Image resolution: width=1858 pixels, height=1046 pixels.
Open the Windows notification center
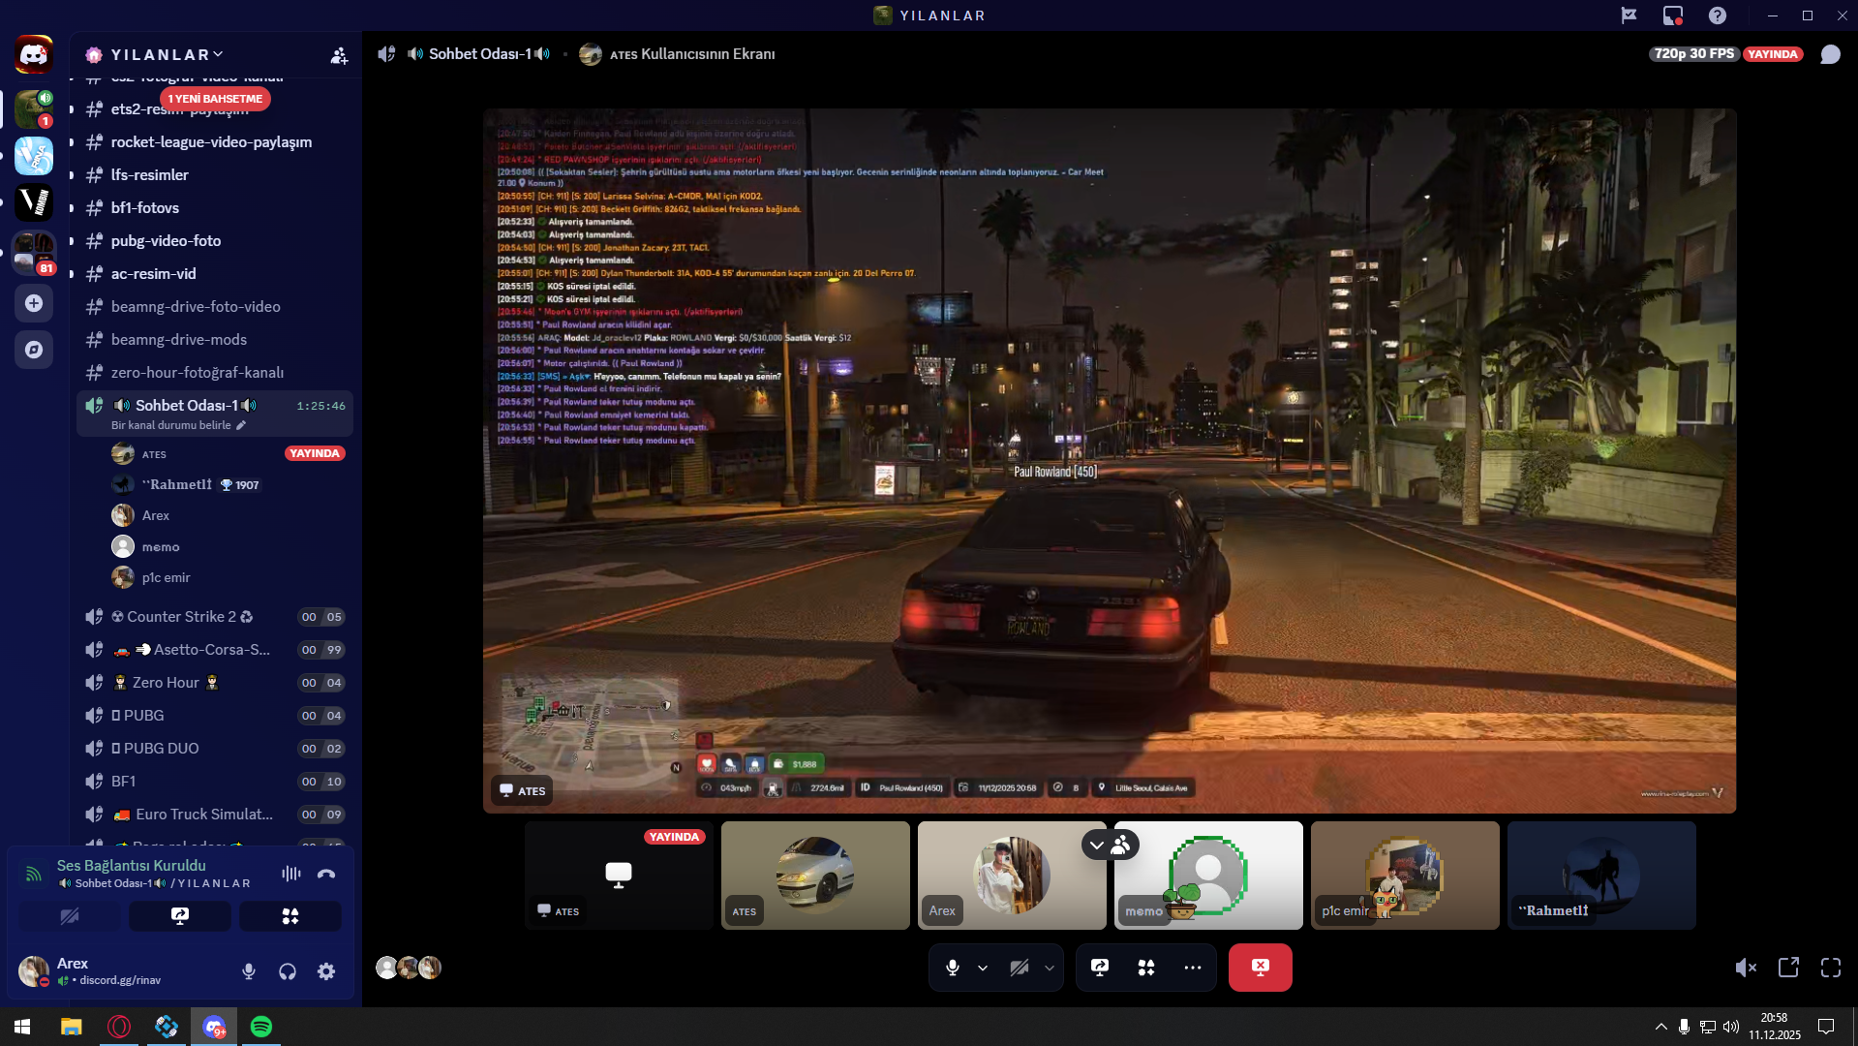(x=1826, y=1027)
